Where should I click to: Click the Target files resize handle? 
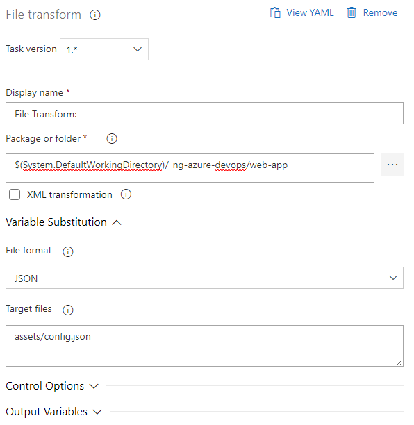[x=399, y=362]
